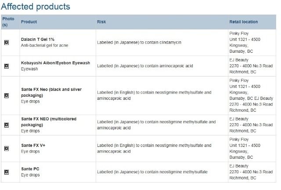Click the Sante FX V+ product name
Image resolution: width=281 pixels, height=190 pixels.
[33, 145]
